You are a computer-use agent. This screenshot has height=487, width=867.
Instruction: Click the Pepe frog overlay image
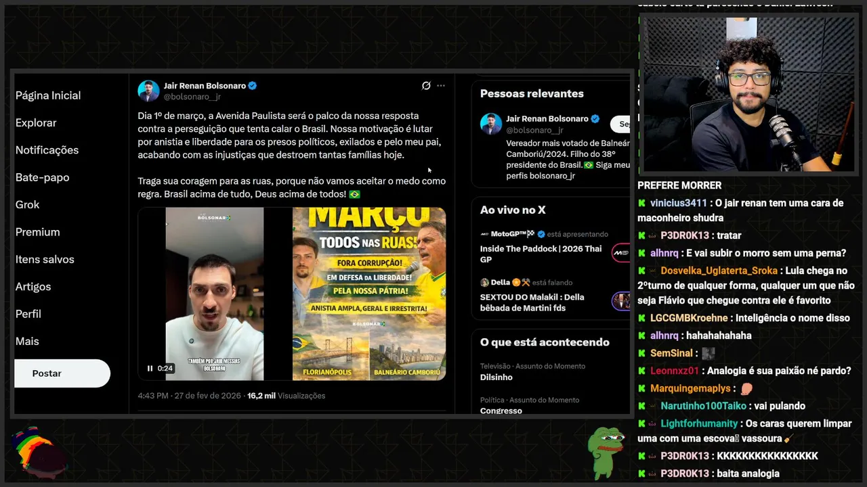pos(605,452)
